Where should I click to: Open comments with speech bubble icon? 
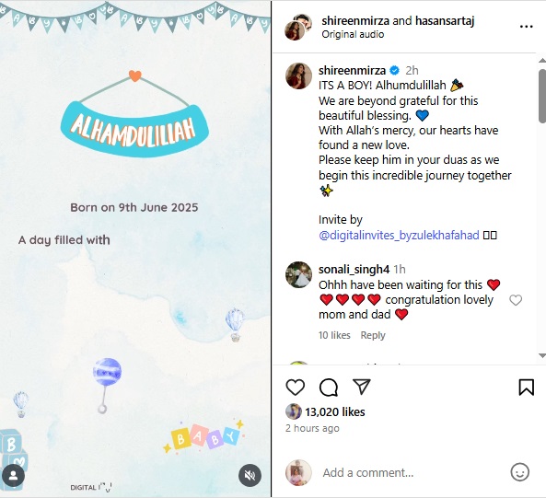[329, 387]
